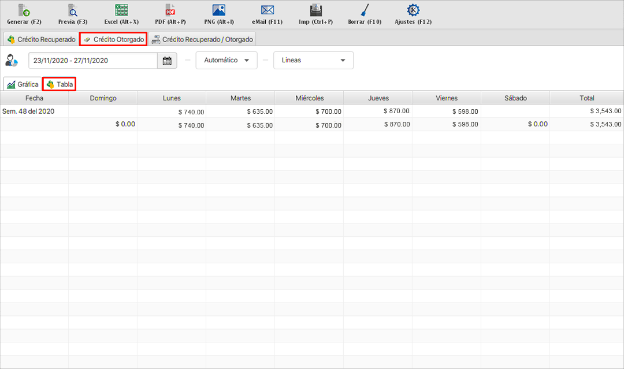Click the user filter icon beside date field
The image size is (624, 369).
tap(12, 60)
